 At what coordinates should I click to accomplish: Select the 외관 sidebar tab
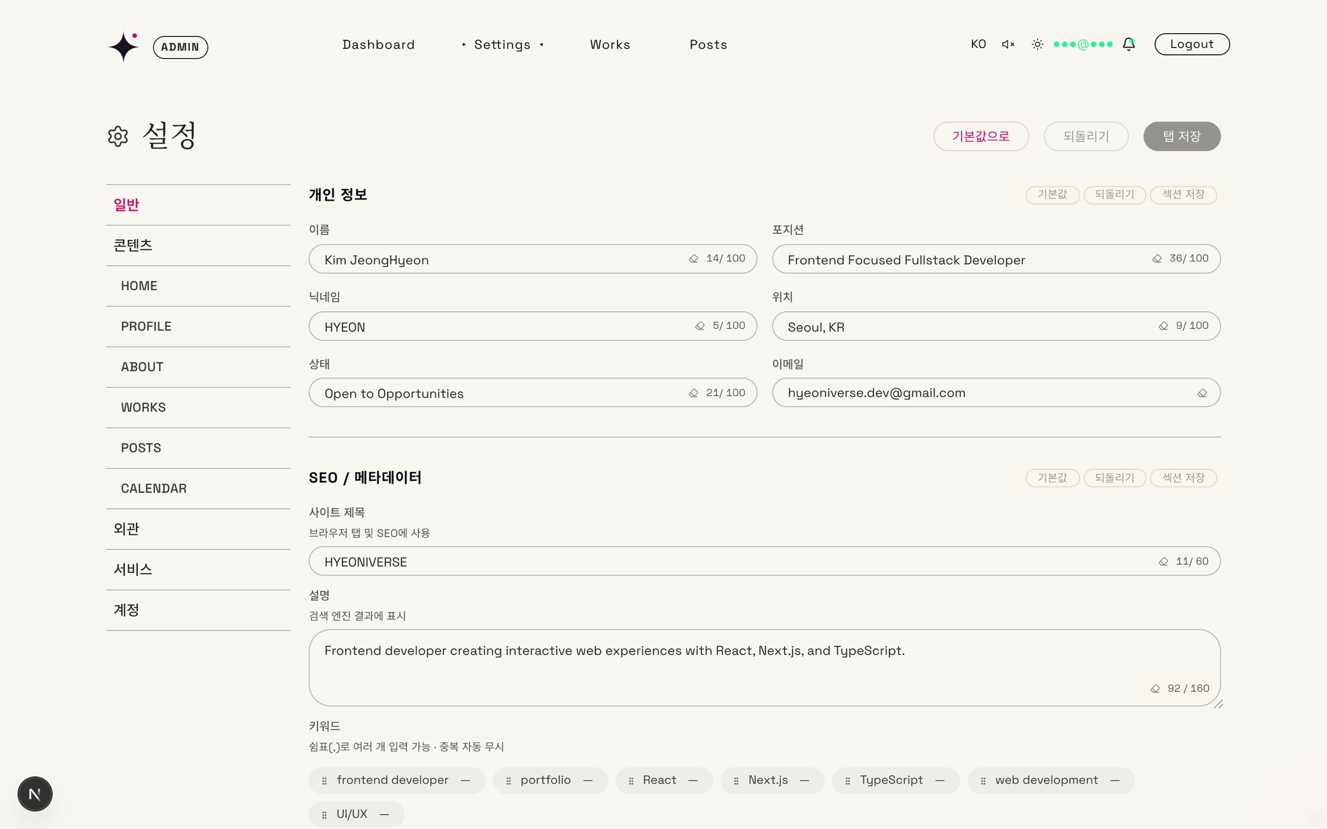click(x=198, y=529)
